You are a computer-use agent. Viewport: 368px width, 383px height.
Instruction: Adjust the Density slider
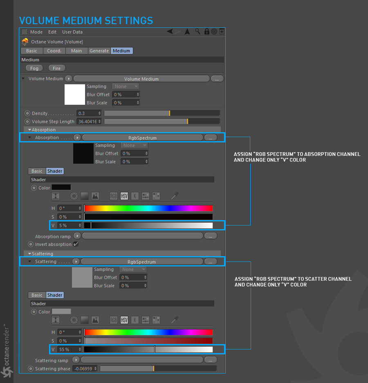click(162, 113)
